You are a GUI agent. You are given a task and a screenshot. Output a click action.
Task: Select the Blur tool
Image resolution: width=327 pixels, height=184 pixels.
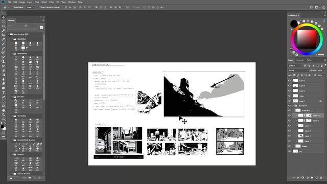click(x=4, y=79)
